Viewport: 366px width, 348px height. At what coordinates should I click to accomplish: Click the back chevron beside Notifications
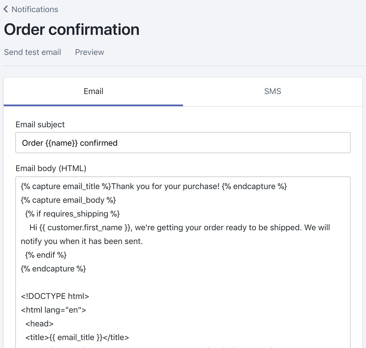pyautogui.click(x=6, y=9)
